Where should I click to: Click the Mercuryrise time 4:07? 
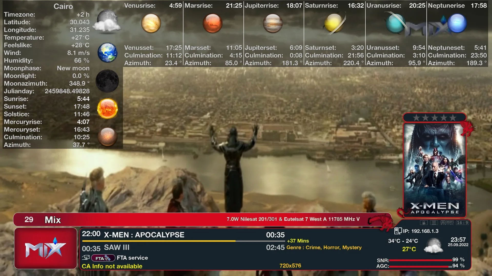coord(83,122)
